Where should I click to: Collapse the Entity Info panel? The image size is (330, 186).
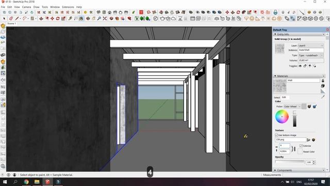pos(275,34)
